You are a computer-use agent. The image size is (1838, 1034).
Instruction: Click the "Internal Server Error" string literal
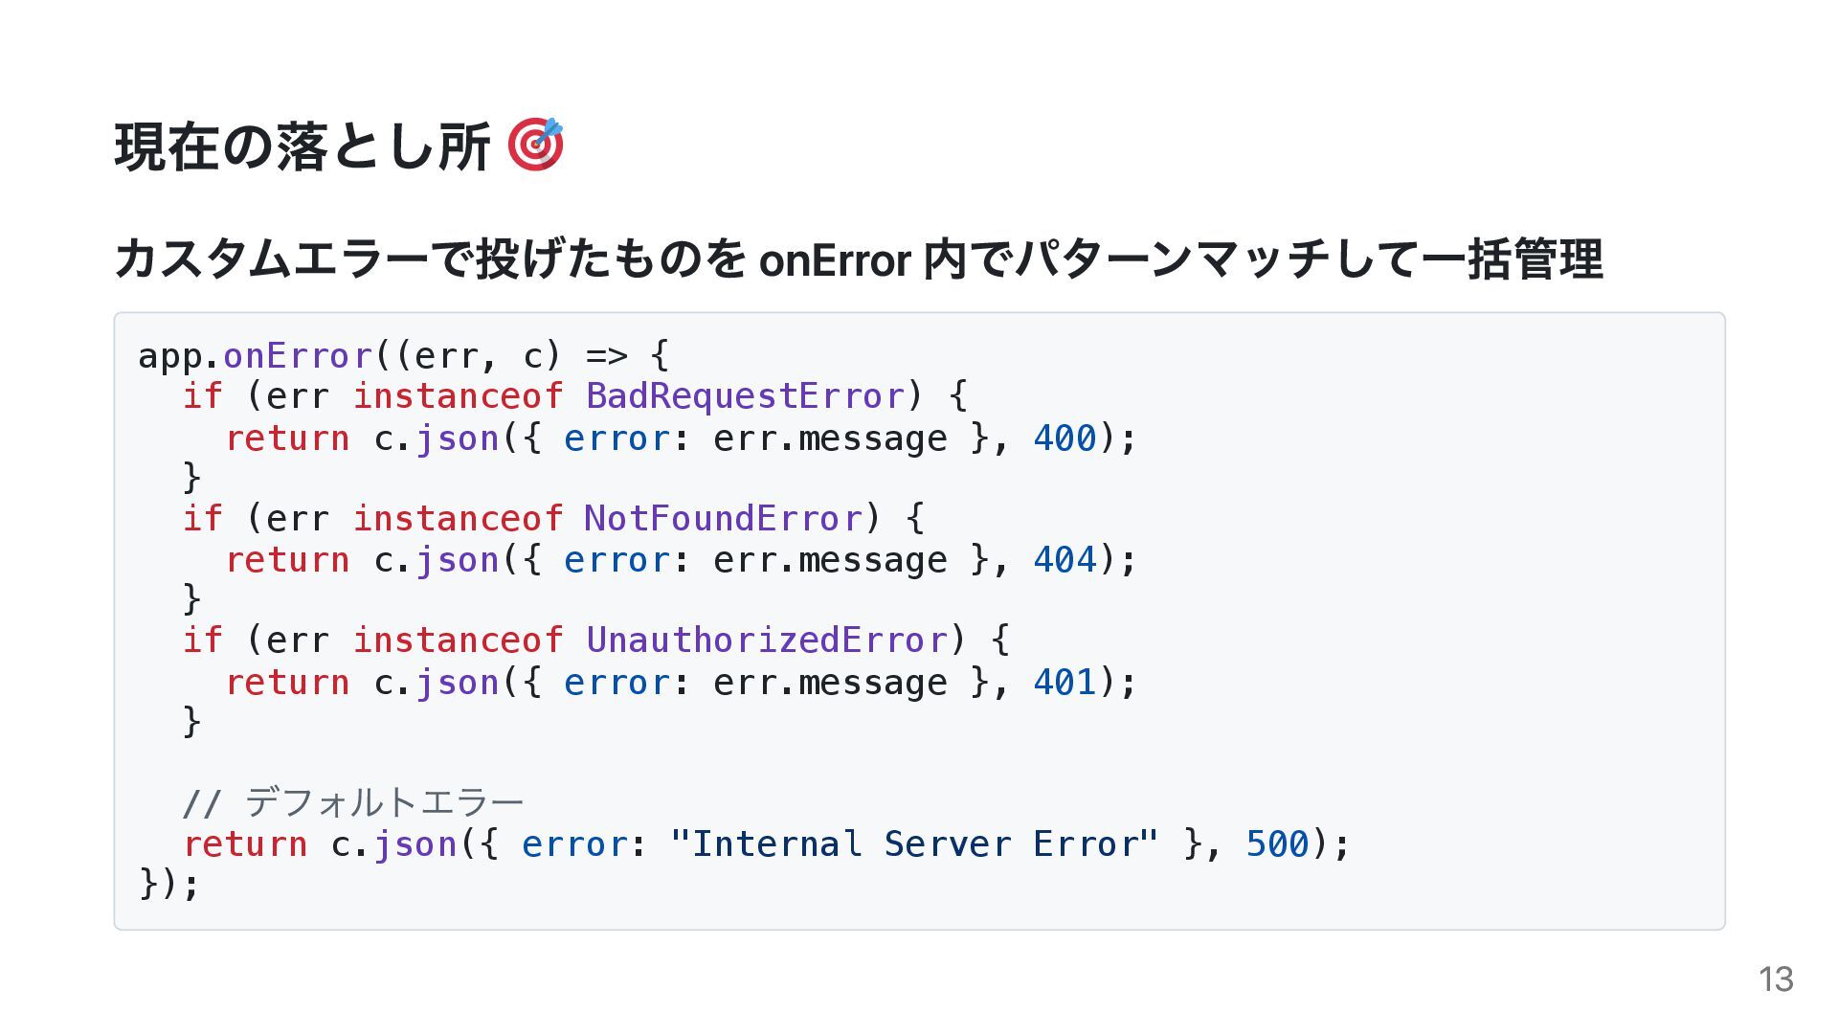pyautogui.click(x=915, y=844)
